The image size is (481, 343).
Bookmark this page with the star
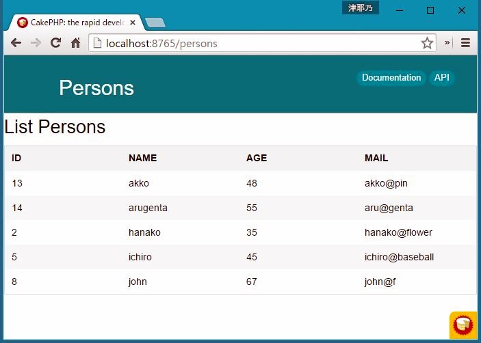click(x=427, y=43)
